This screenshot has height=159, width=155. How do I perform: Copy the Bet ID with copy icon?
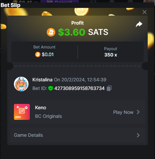click(109, 88)
